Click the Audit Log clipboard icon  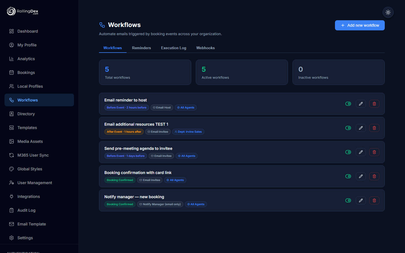click(12, 210)
